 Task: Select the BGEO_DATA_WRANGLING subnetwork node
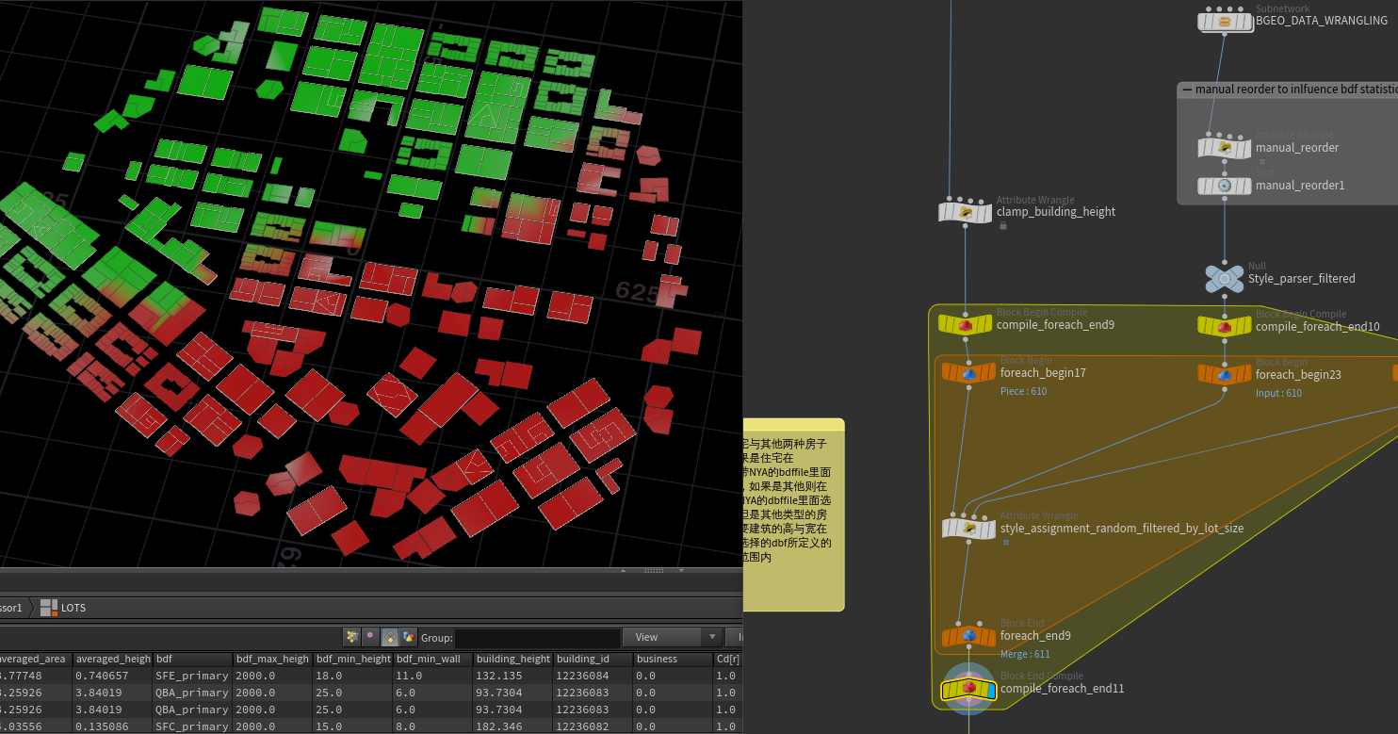(1225, 21)
